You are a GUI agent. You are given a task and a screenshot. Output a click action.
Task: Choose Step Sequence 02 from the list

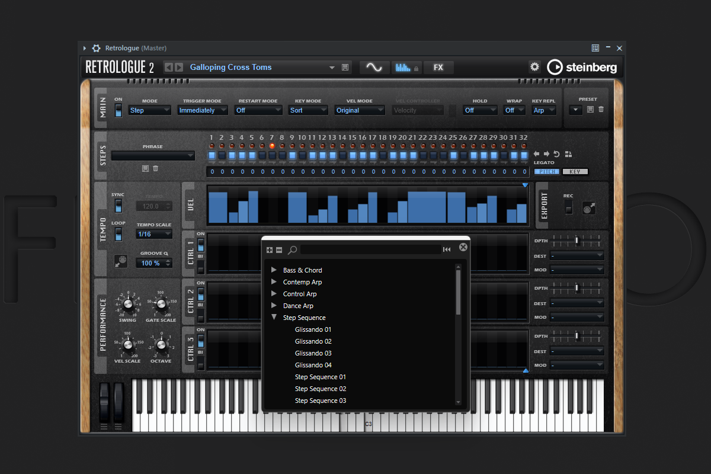tap(321, 389)
